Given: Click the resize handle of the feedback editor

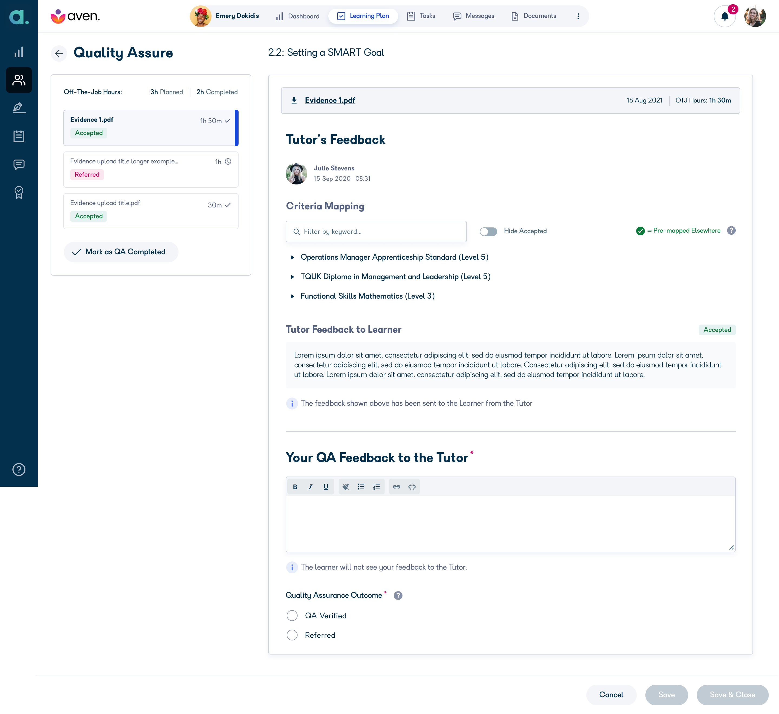Looking at the screenshot, I should [731, 548].
